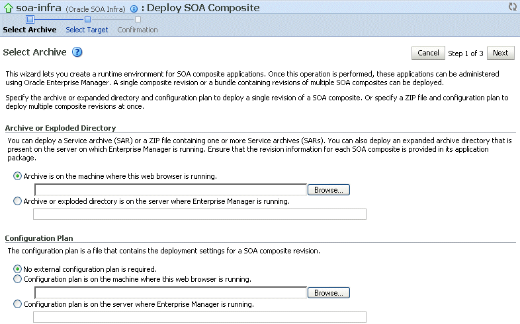Click the Select Archive step label
Viewport: 520px width, 324px height.
pyautogui.click(x=30, y=30)
